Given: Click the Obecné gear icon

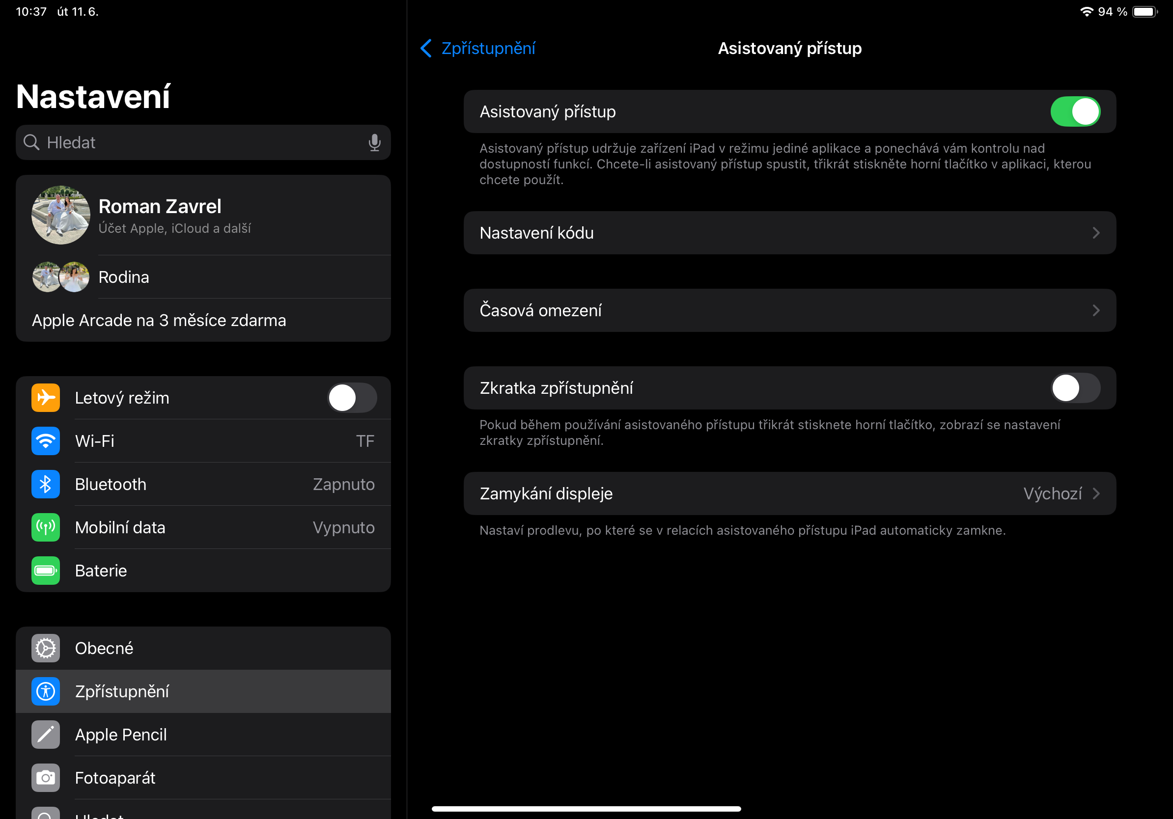Looking at the screenshot, I should click(x=45, y=648).
